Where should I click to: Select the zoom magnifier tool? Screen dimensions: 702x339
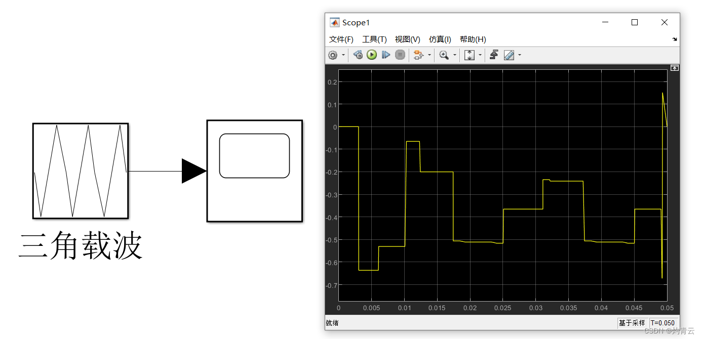(444, 55)
